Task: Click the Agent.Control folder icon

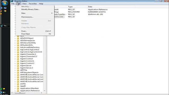Action: (x=18, y=59)
